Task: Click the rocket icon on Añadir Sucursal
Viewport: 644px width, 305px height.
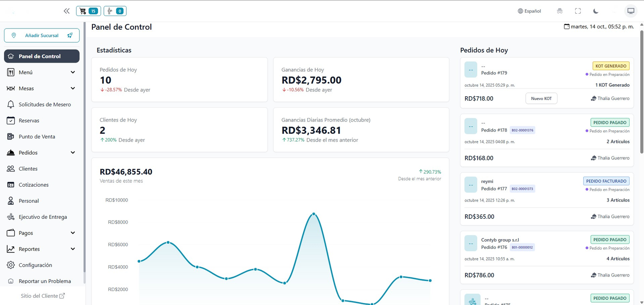Action: click(x=70, y=35)
